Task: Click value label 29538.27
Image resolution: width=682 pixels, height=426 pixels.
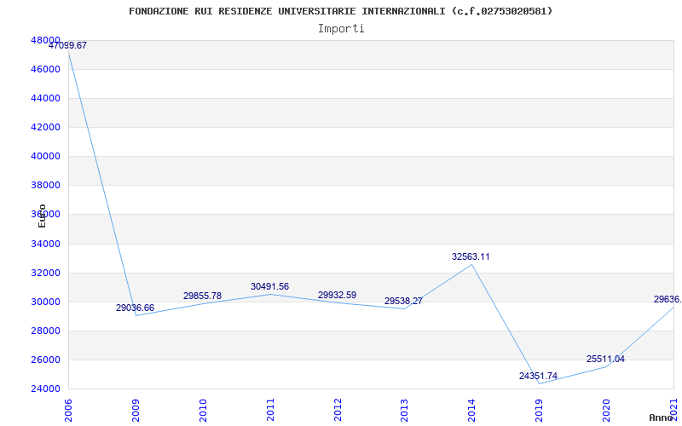Action: click(x=403, y=301)
